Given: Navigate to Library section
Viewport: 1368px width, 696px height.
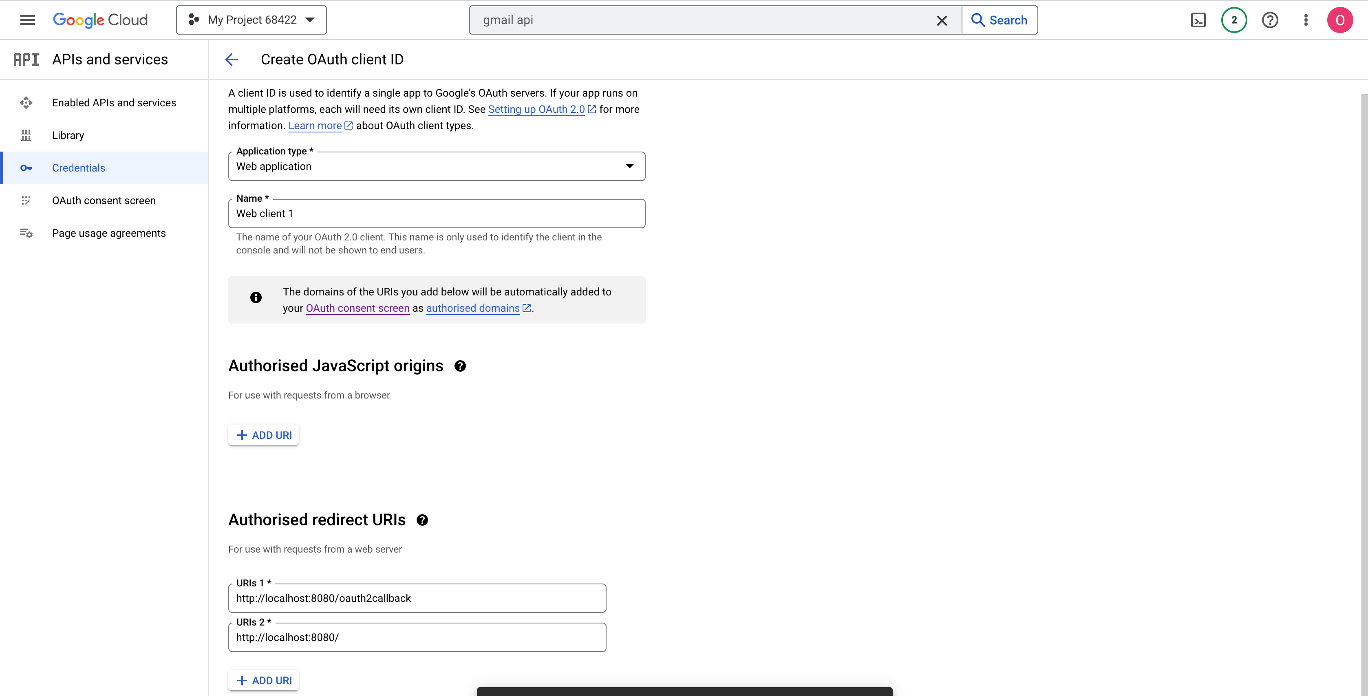Looking at the screenshot, I should pyautogui.click(x=68, y=135).
